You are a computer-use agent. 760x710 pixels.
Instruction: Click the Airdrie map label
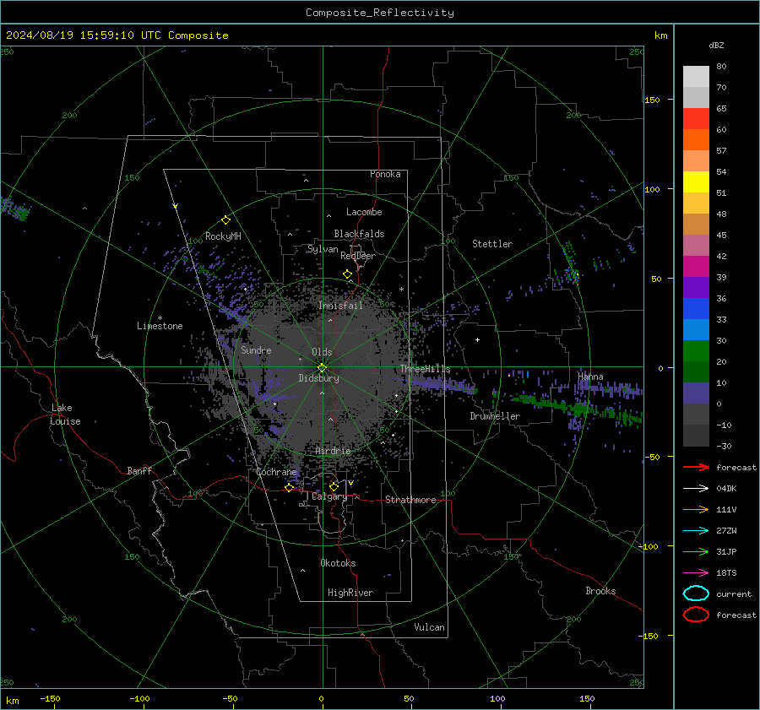click(333, 451)
